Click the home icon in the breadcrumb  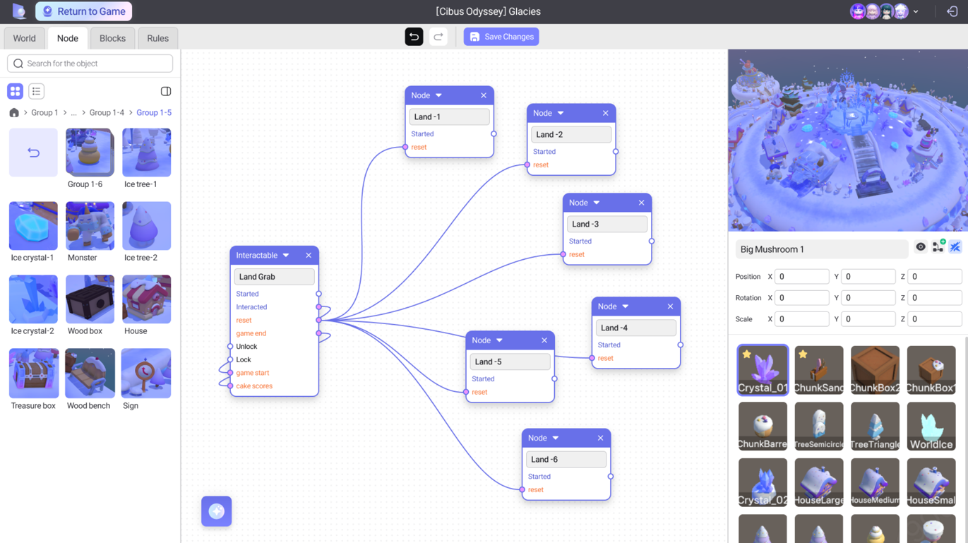point(13,112)
